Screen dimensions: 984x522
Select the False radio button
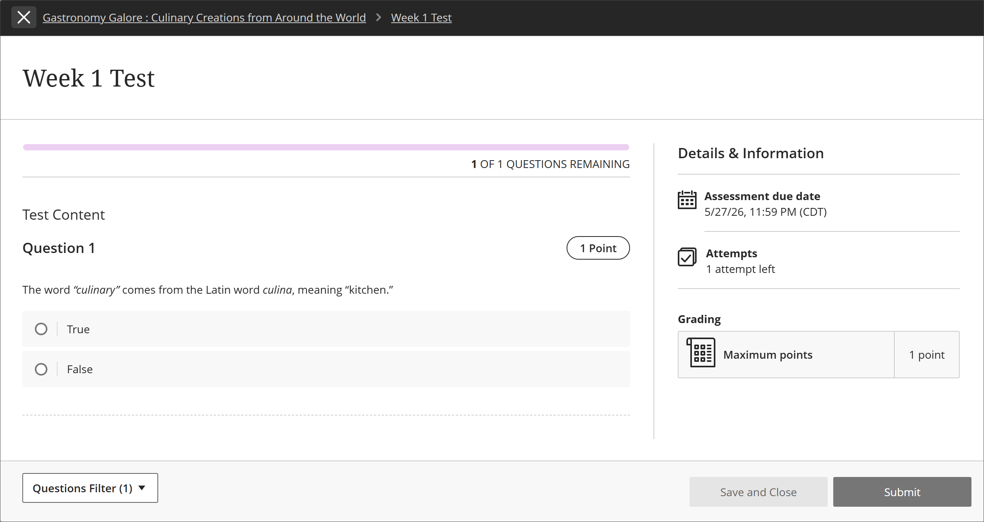click(x=41, y=369)
